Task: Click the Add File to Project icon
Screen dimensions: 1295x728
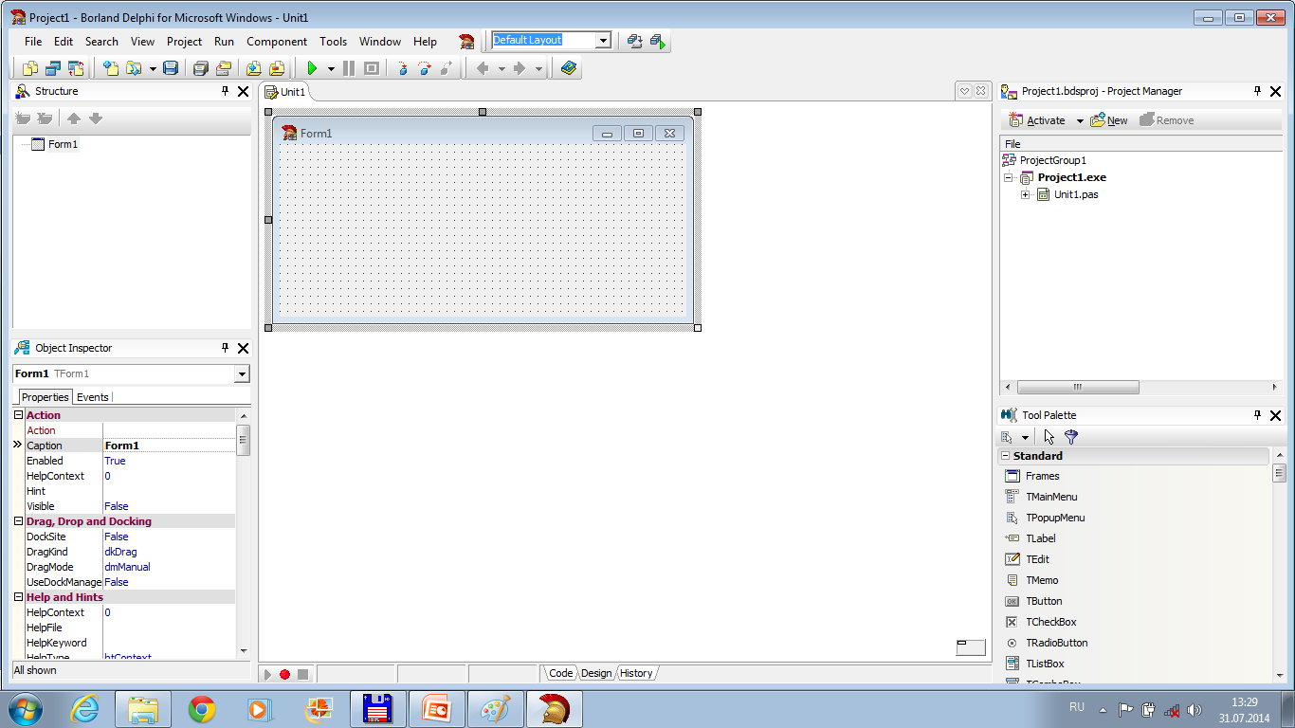Action: click(253, 68)
